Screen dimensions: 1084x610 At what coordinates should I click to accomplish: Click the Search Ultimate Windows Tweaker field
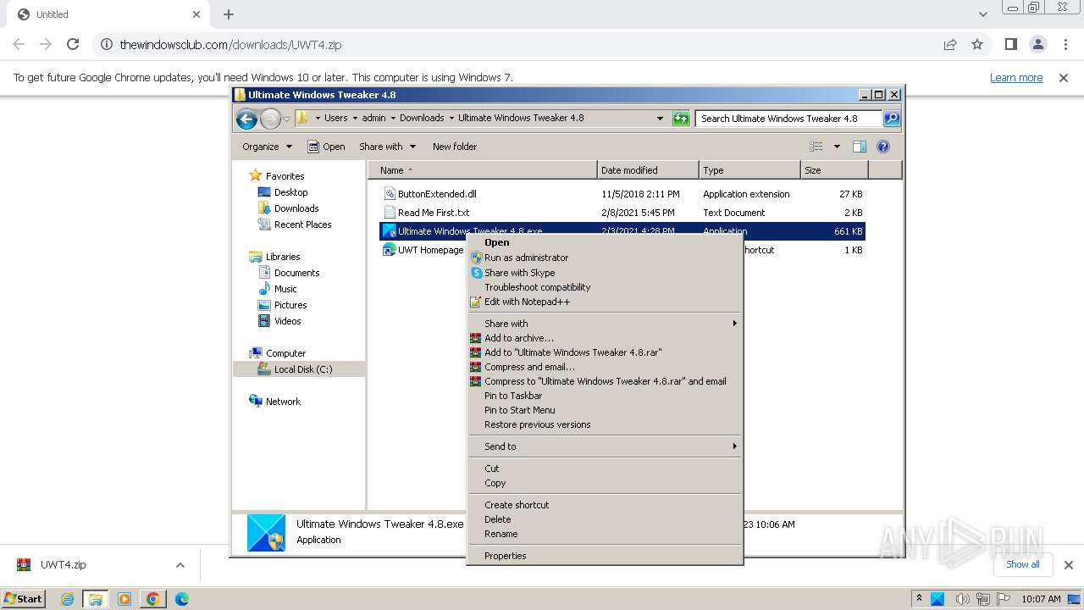click(x=788, y=119)
